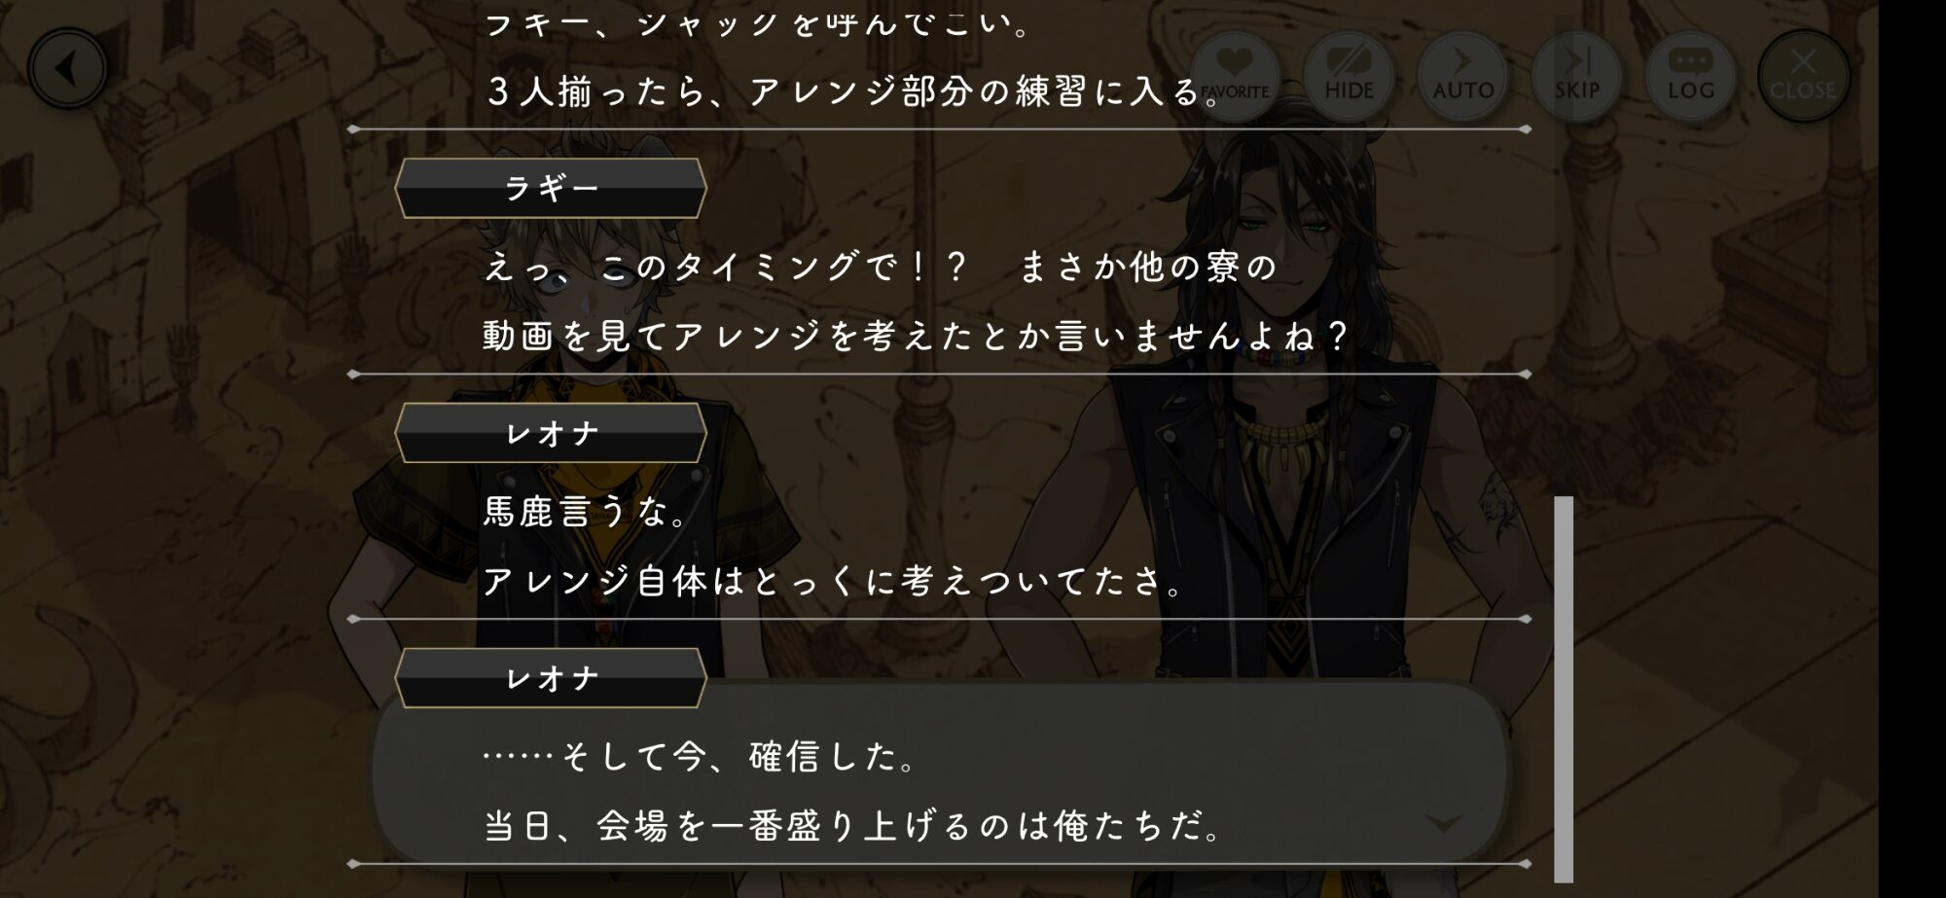Click the line そして今、確信した

click(700, 757)
